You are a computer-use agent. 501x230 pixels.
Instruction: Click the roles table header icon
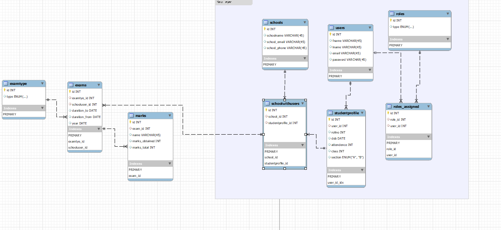tap(392, 14)
